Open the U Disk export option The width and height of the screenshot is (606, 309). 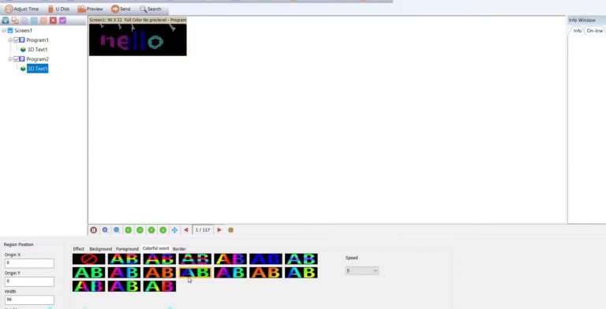point(58,9)
